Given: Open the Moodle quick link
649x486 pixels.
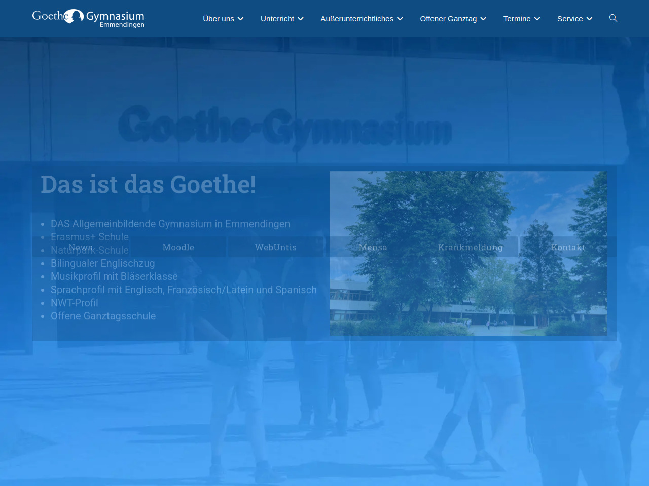Looking at the screenshot, I should click(x=178, y=247).
